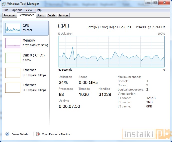
Task: Click Disk 0.00% usage value
Action: coord(27,60)
